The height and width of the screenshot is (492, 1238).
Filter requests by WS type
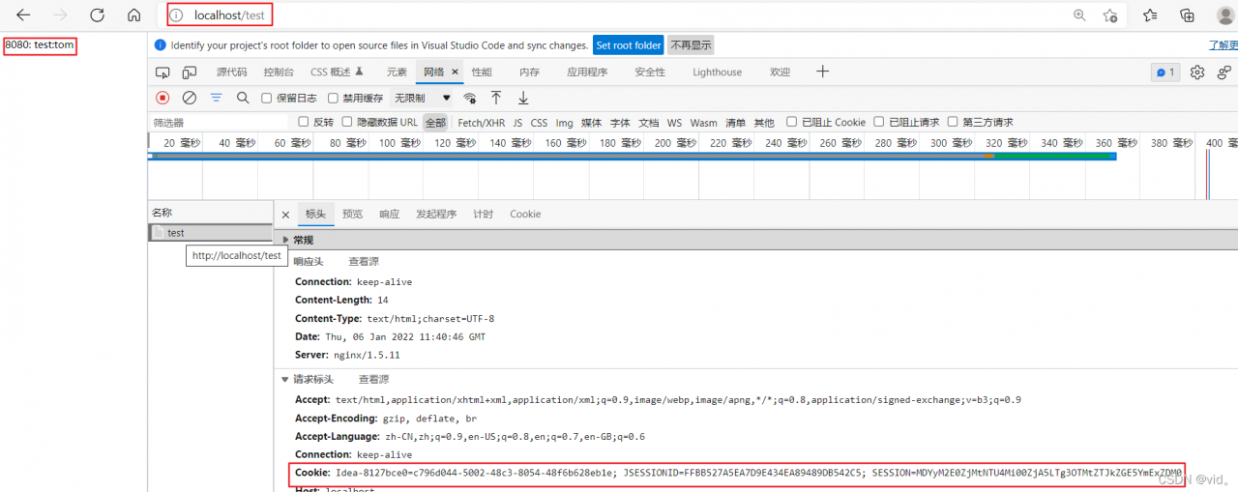[674, 123]
